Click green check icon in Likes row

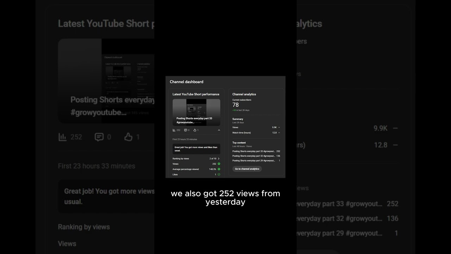(219, 175)
